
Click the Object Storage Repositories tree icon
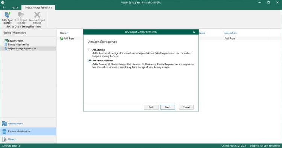[6, 49]
